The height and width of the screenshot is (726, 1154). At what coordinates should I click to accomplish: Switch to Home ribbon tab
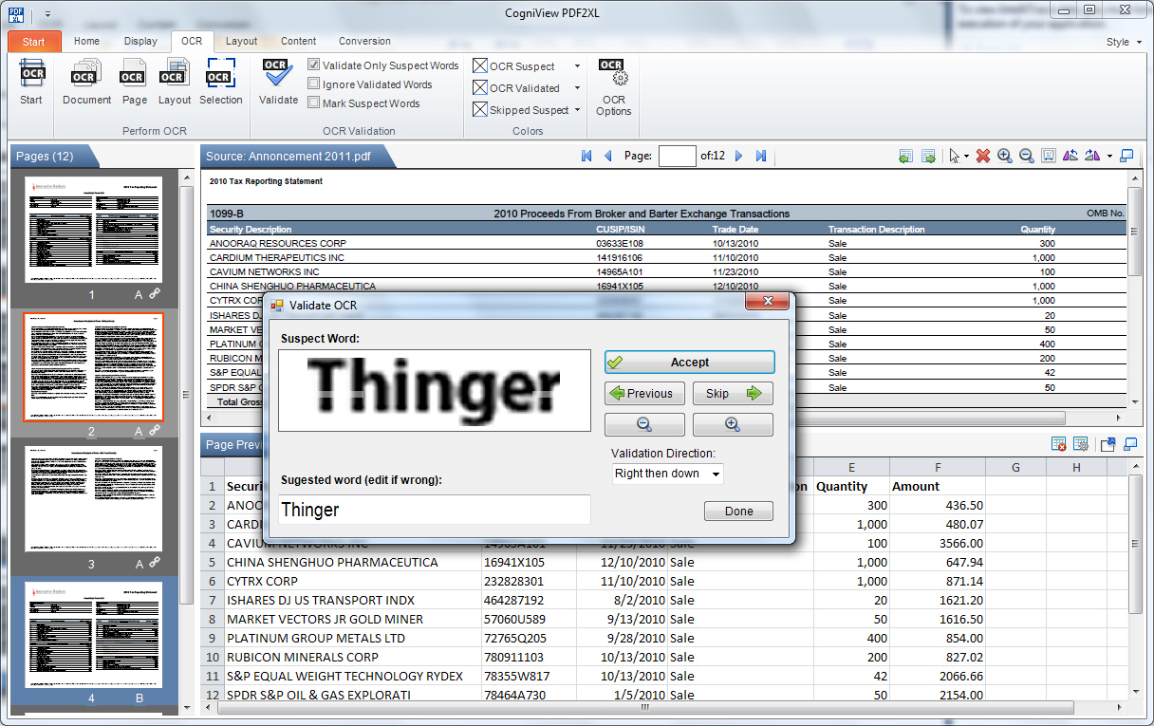click(86, 41)
